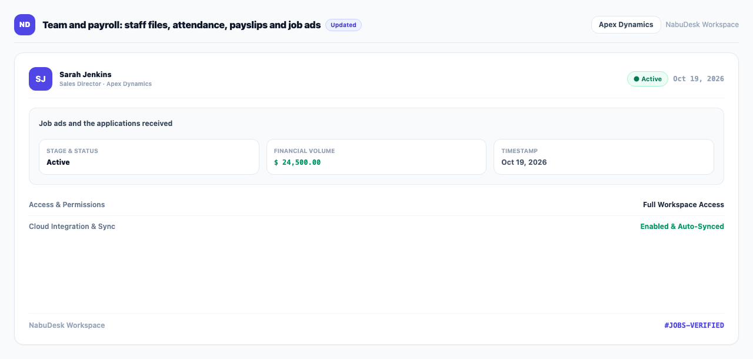Click the $ 24,500.00 amount
Viewport: 753px width, 359px height.
[297, 162]
